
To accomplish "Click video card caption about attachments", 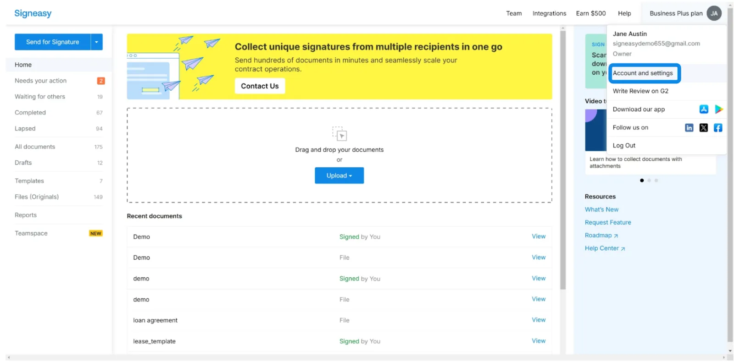I will coord(635,163).
